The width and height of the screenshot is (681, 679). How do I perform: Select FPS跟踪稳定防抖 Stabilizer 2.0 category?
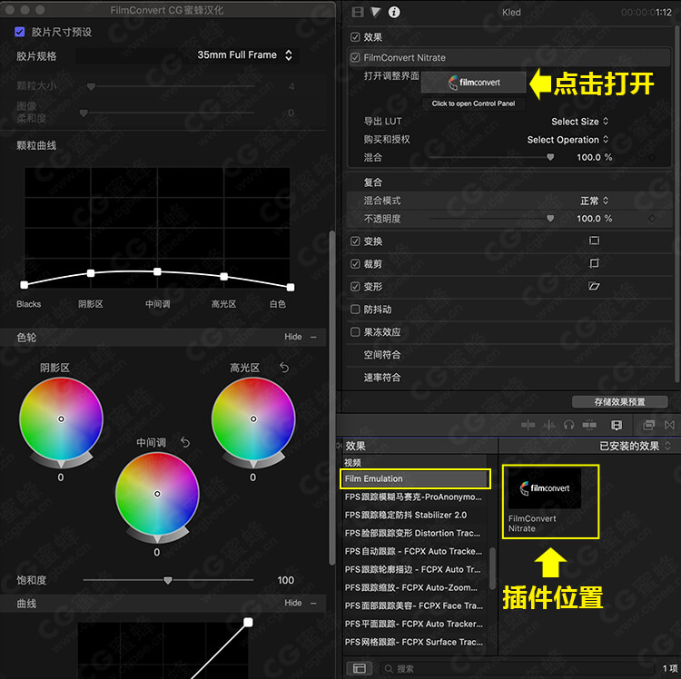pyautogui.click(x=406, y=516)
